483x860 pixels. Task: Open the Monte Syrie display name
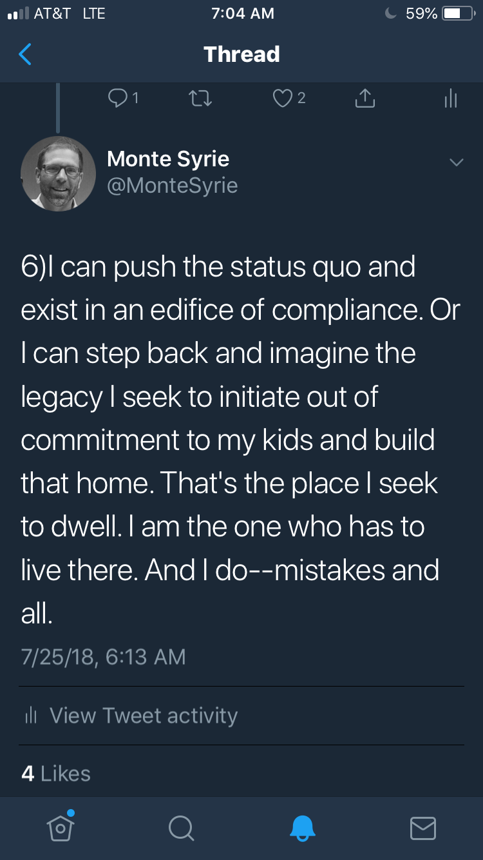pyautogui.click(x=168, y=159)
